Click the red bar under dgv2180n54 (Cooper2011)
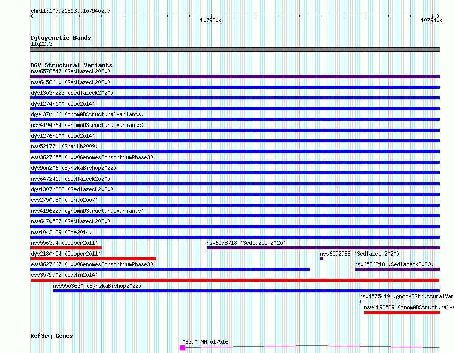 point(93,259)
